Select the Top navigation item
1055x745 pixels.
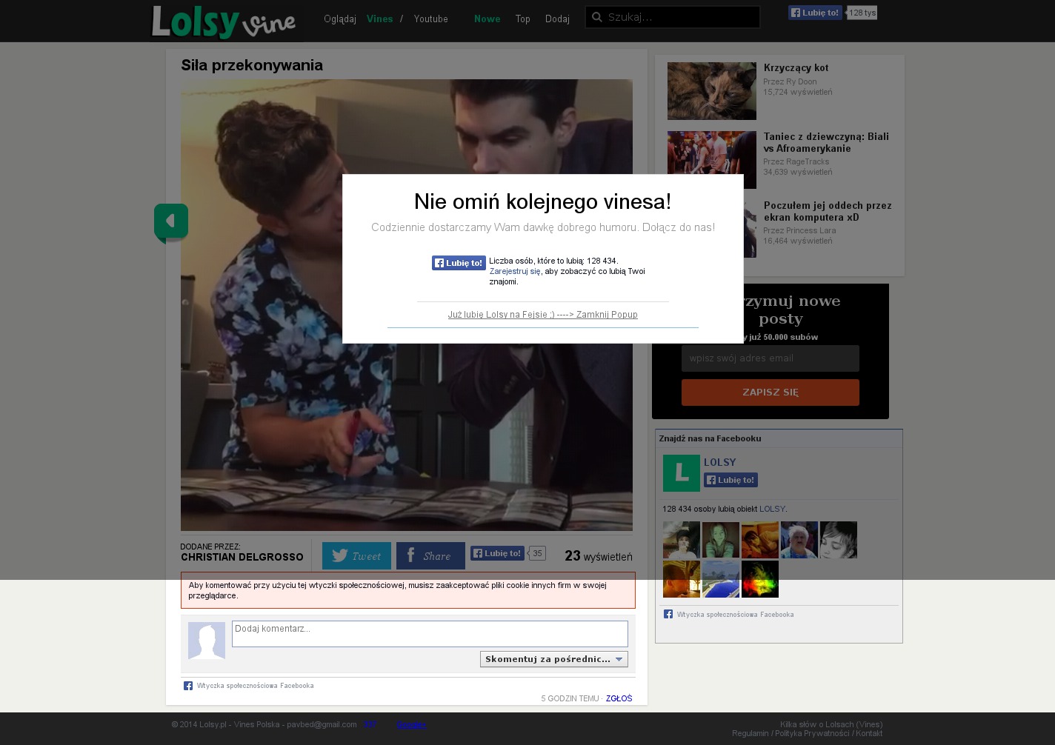522,19
